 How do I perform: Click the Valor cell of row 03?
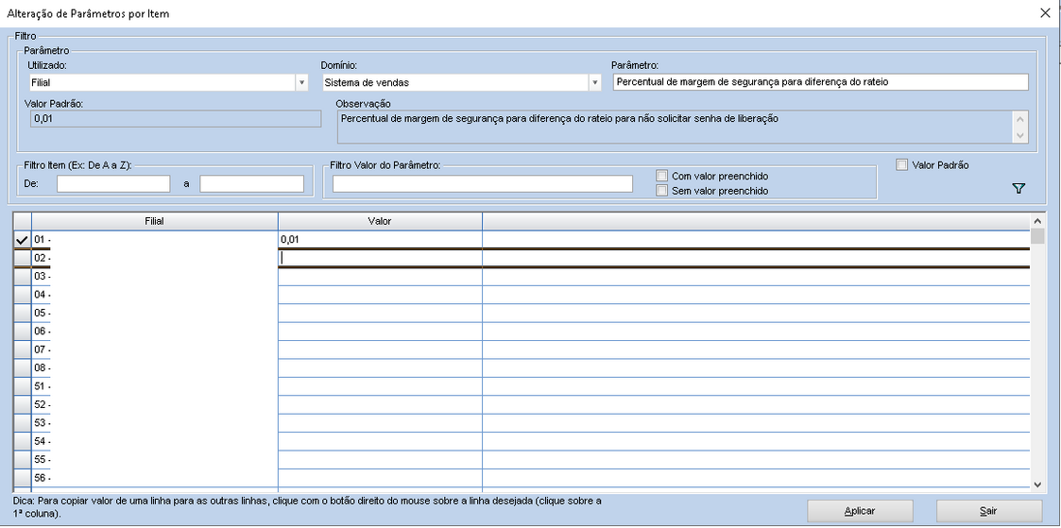pos(380,277)
